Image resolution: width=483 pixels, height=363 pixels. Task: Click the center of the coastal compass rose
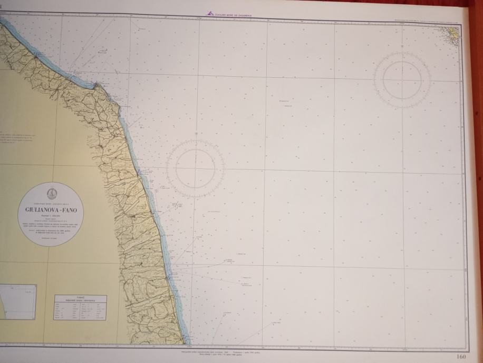[195, 168]
